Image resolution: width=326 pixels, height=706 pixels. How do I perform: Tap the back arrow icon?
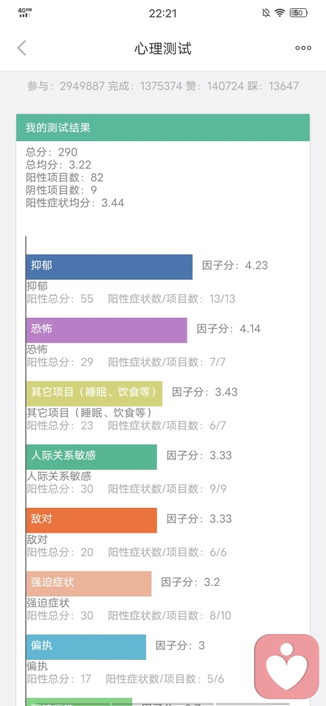point(22,48)
